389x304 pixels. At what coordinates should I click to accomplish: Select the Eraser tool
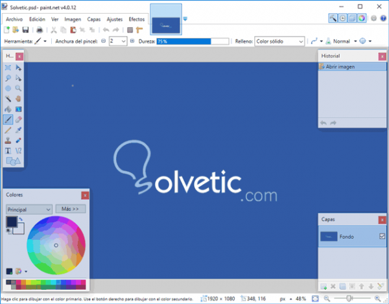point(18,119)
